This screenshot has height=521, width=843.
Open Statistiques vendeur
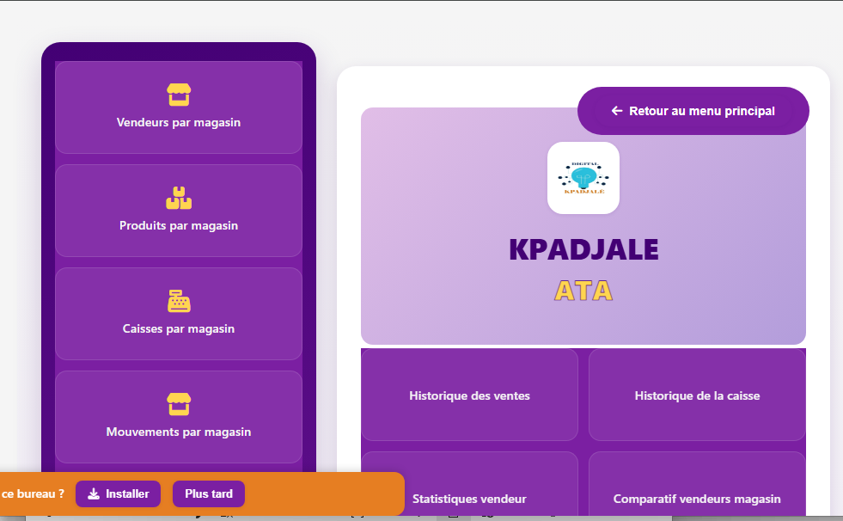[x=469, y=484]
